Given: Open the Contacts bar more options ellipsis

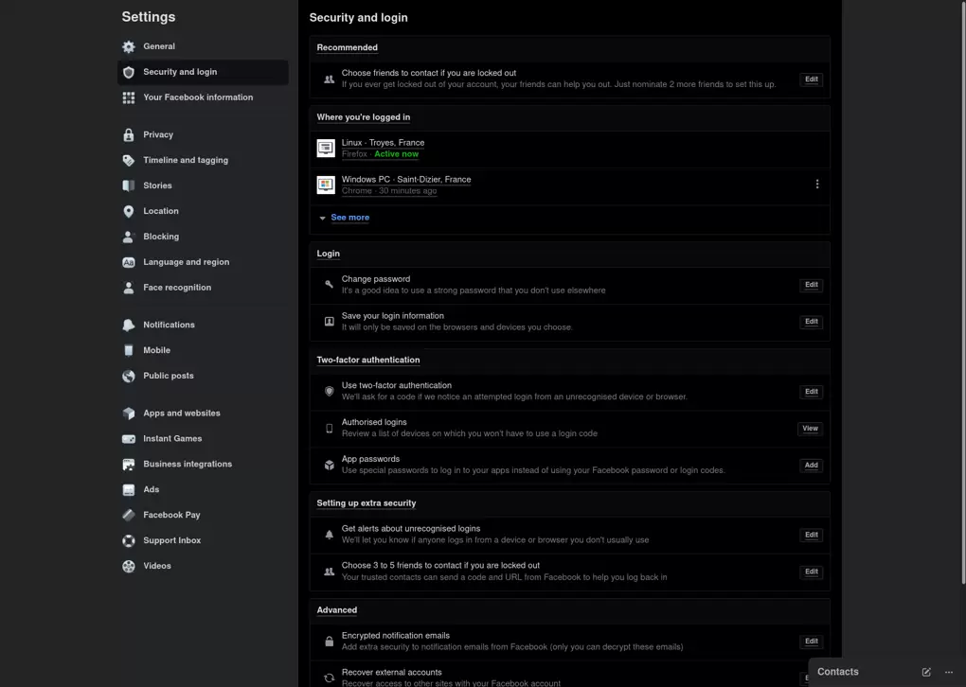Looking at the screenshot, I should coord(949,672).
